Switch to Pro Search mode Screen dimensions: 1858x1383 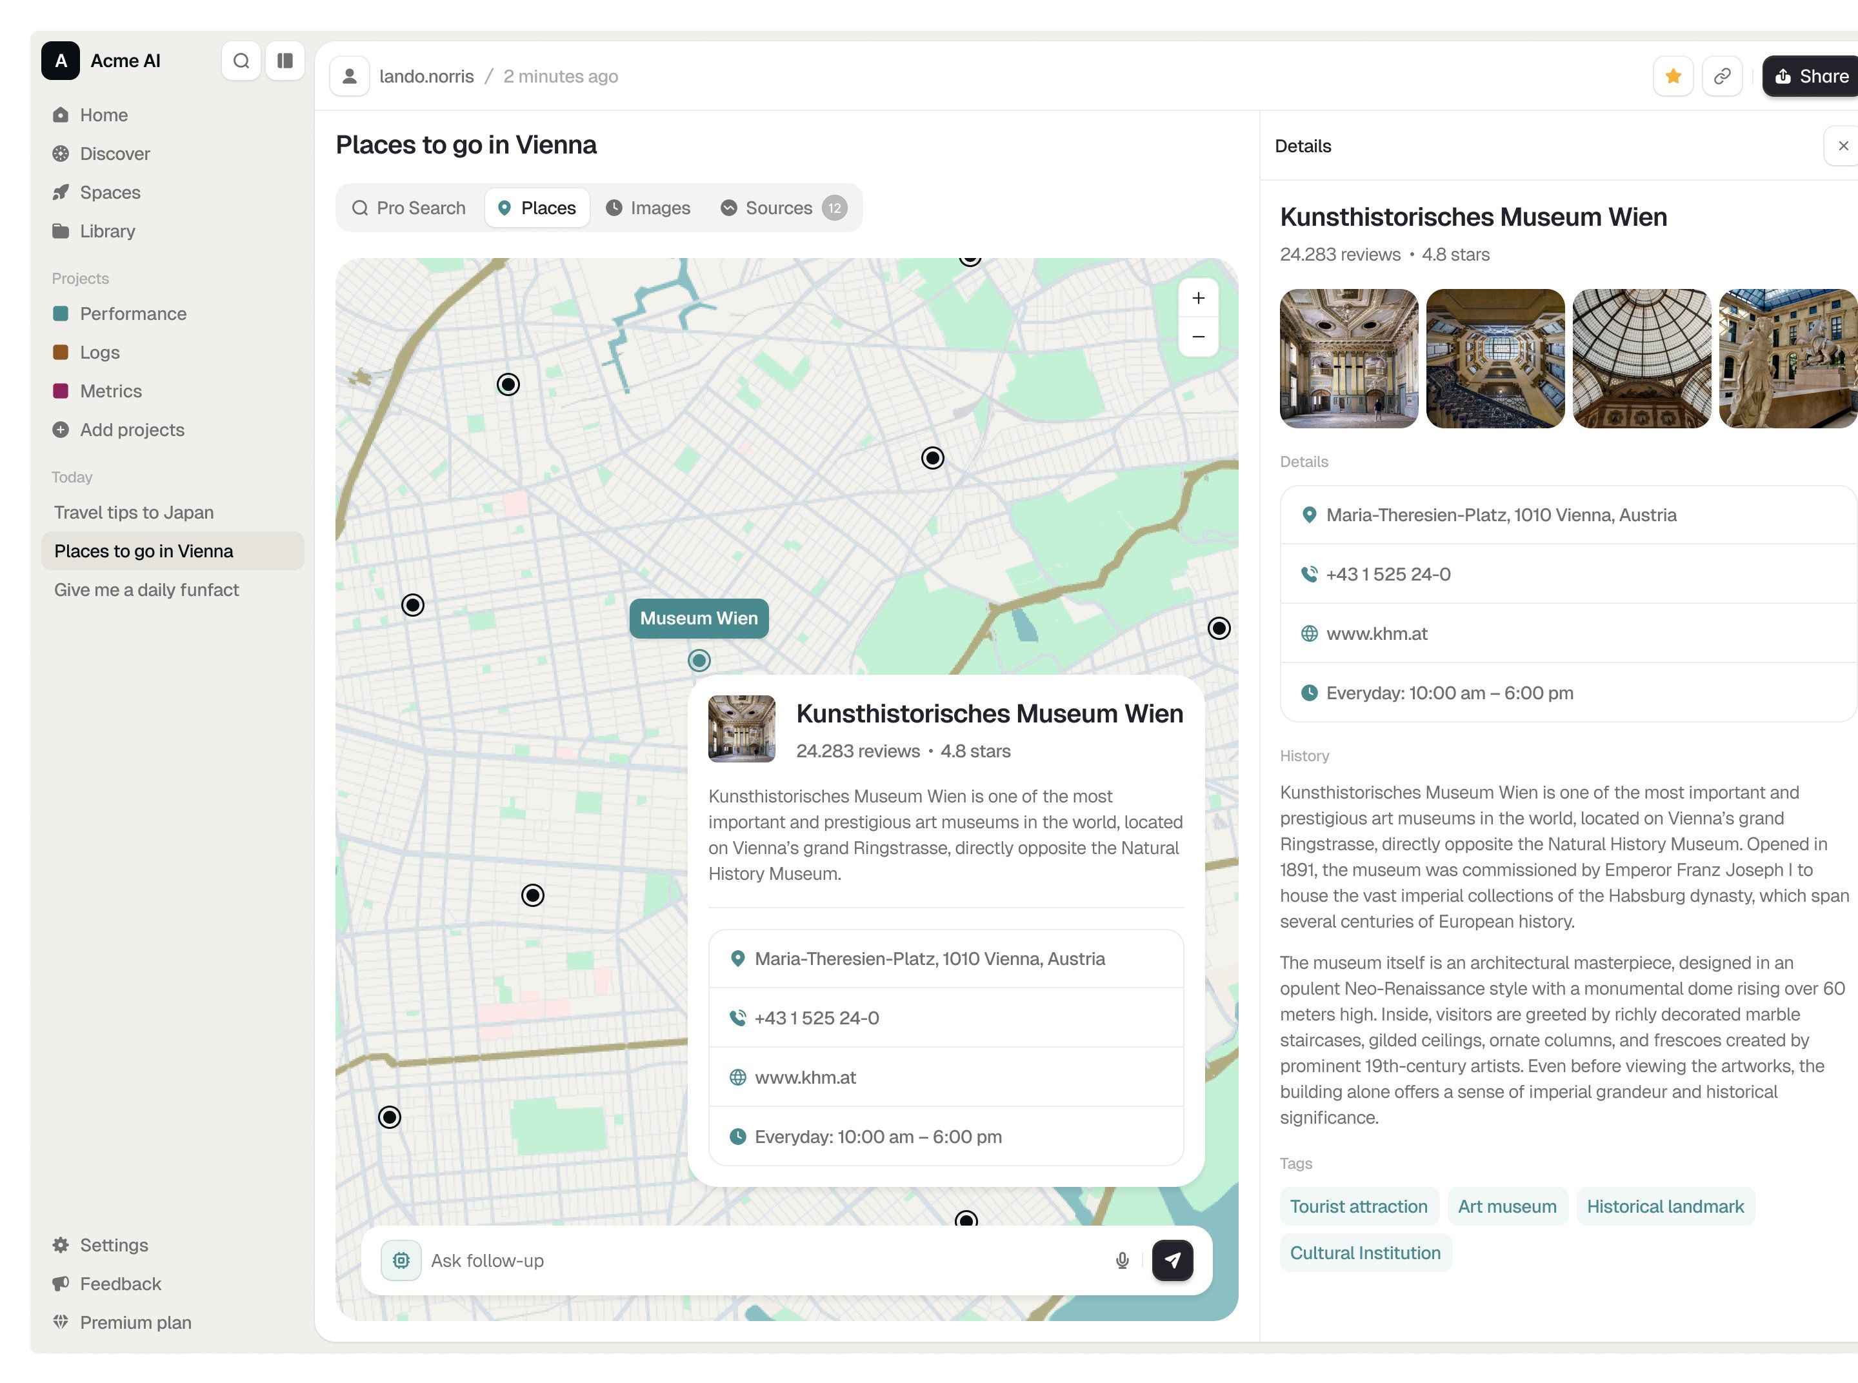coord(410,207)
